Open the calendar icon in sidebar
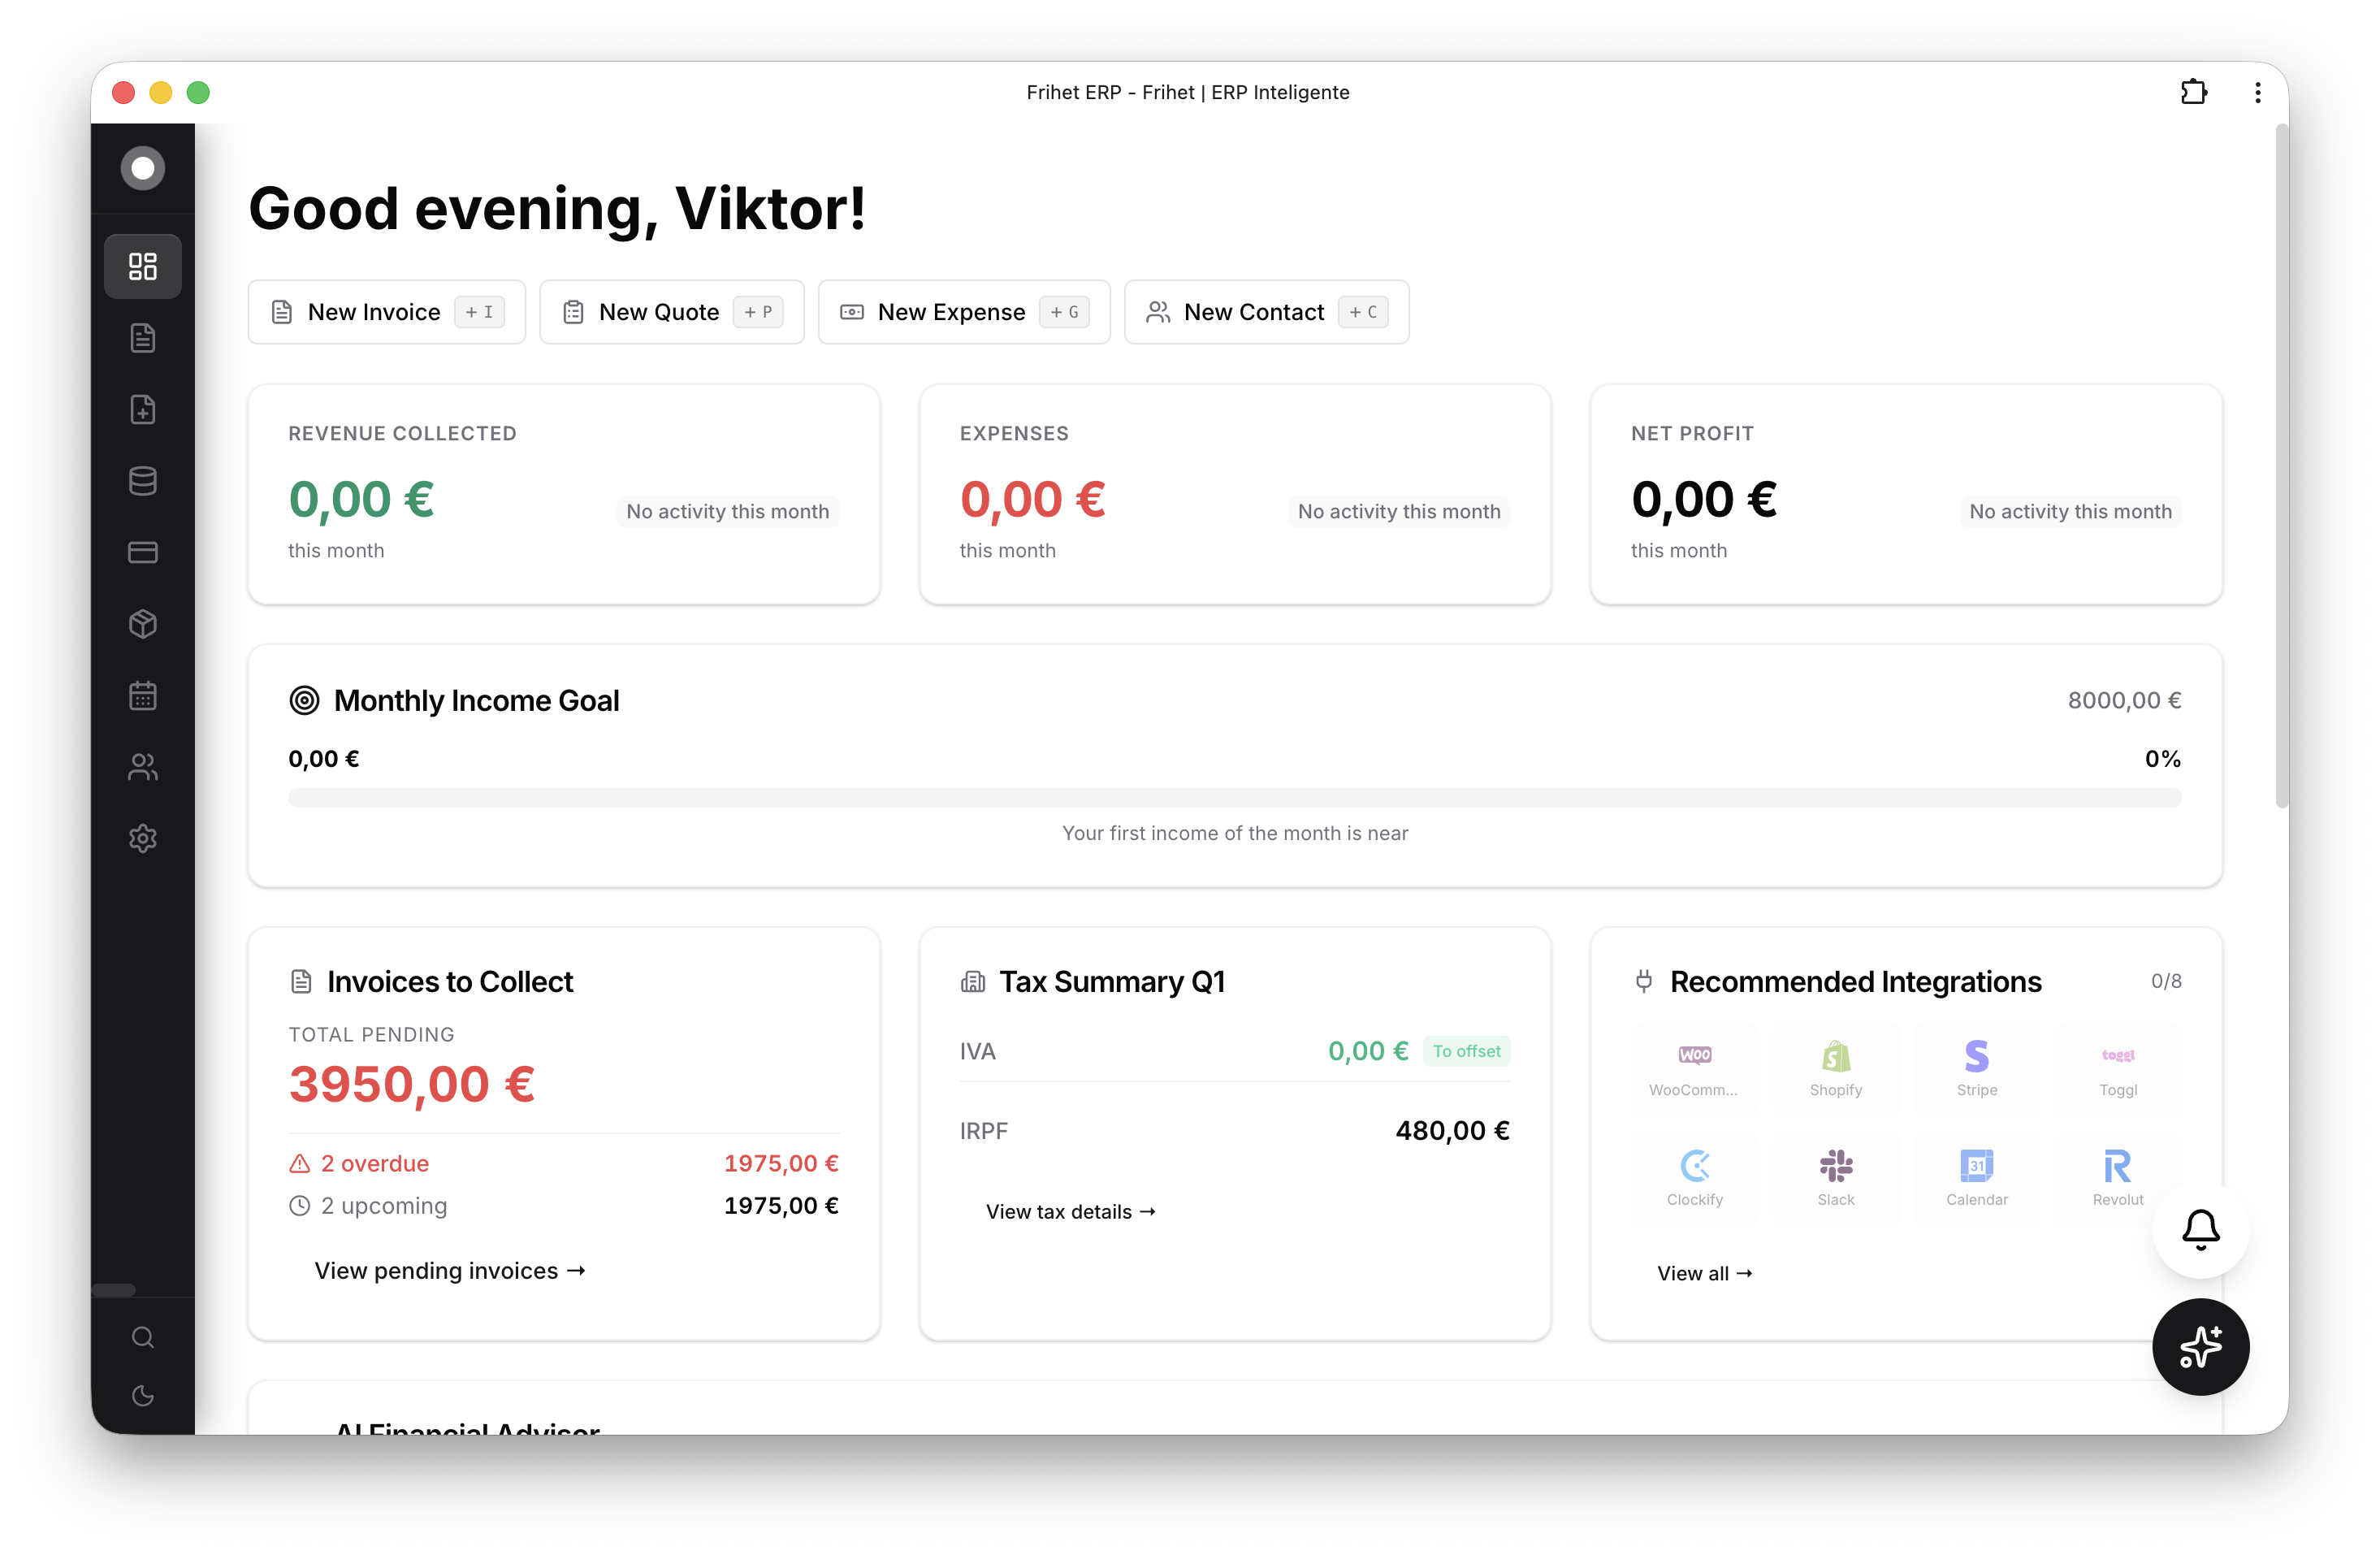Viewport: 2380px width, 1555px height. [143, 695]
